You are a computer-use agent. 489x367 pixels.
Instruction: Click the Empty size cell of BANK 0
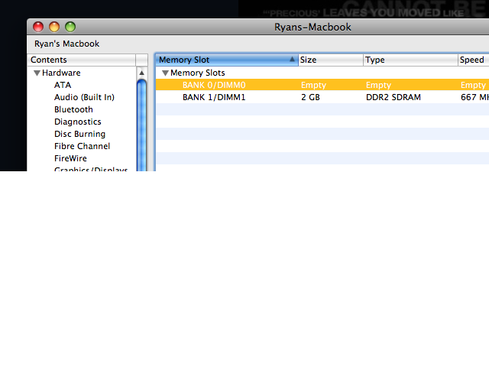[313, 85]
